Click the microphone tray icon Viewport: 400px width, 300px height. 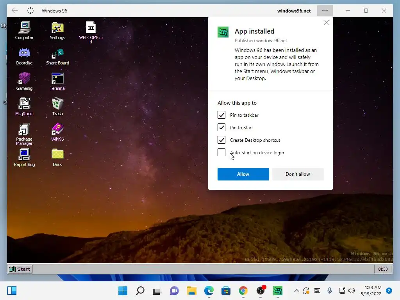[330, 291]
